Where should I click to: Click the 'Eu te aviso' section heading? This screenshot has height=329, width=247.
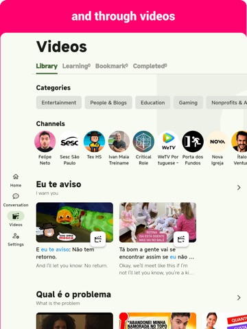click(x=58, y=184)
